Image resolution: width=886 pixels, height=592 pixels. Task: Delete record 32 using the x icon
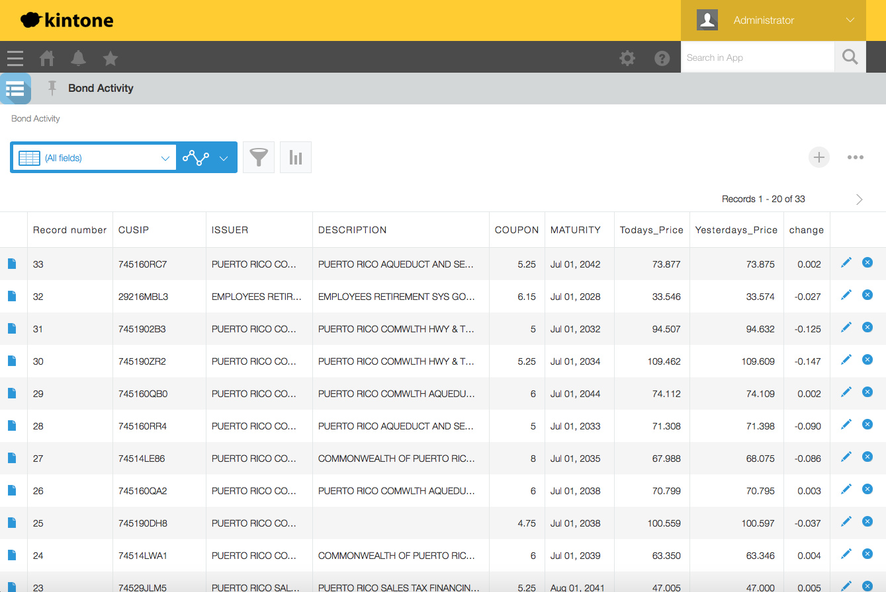(x=867, y=295)
